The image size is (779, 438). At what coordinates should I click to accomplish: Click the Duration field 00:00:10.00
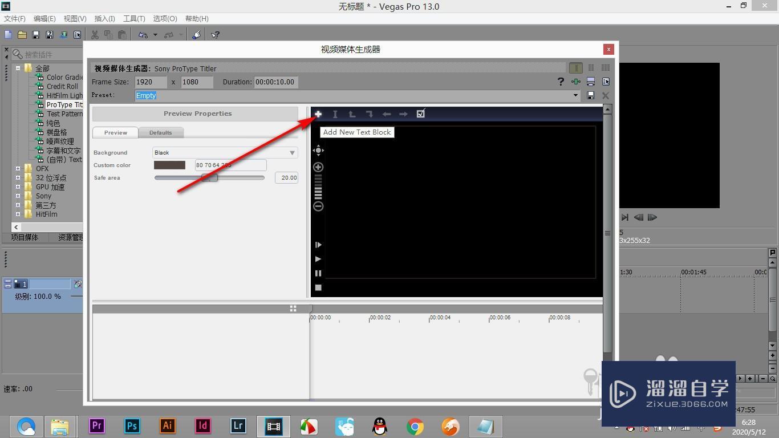276,82
